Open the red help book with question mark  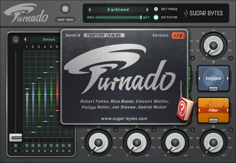185,108
